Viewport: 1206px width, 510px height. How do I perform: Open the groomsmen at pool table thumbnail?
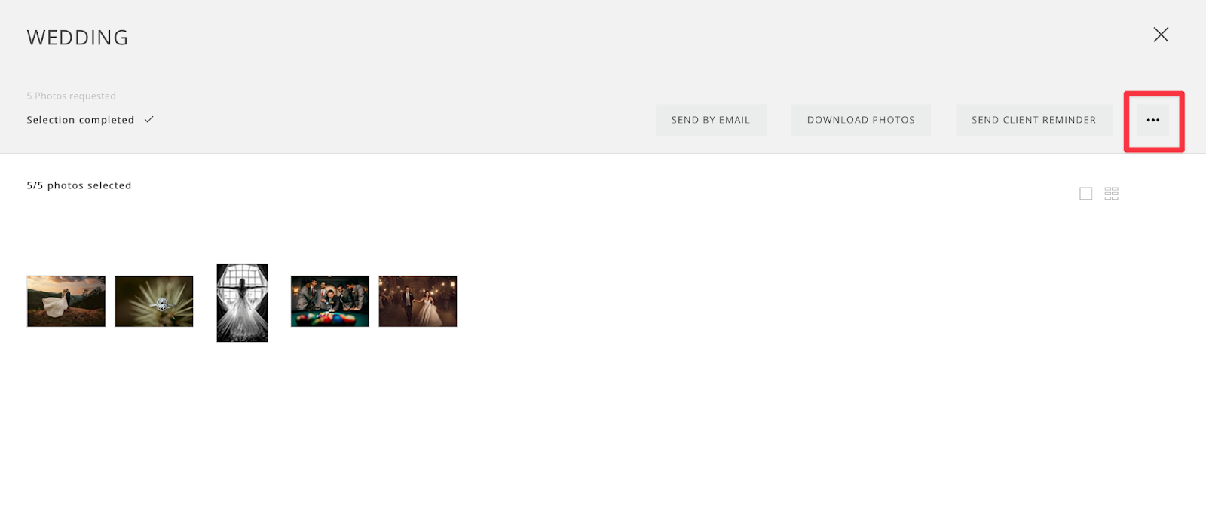coord(330,301)
